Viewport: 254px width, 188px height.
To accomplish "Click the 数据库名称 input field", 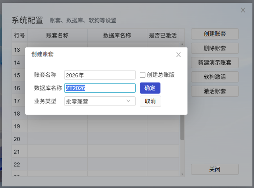I will coord(99,88).
